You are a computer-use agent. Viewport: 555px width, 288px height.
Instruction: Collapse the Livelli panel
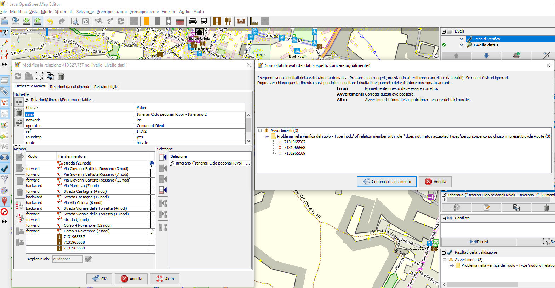pos(444,31)
